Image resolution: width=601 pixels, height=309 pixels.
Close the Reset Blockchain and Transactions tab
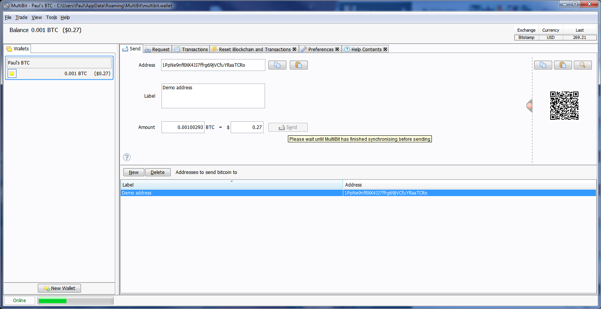tap(294, 49)
